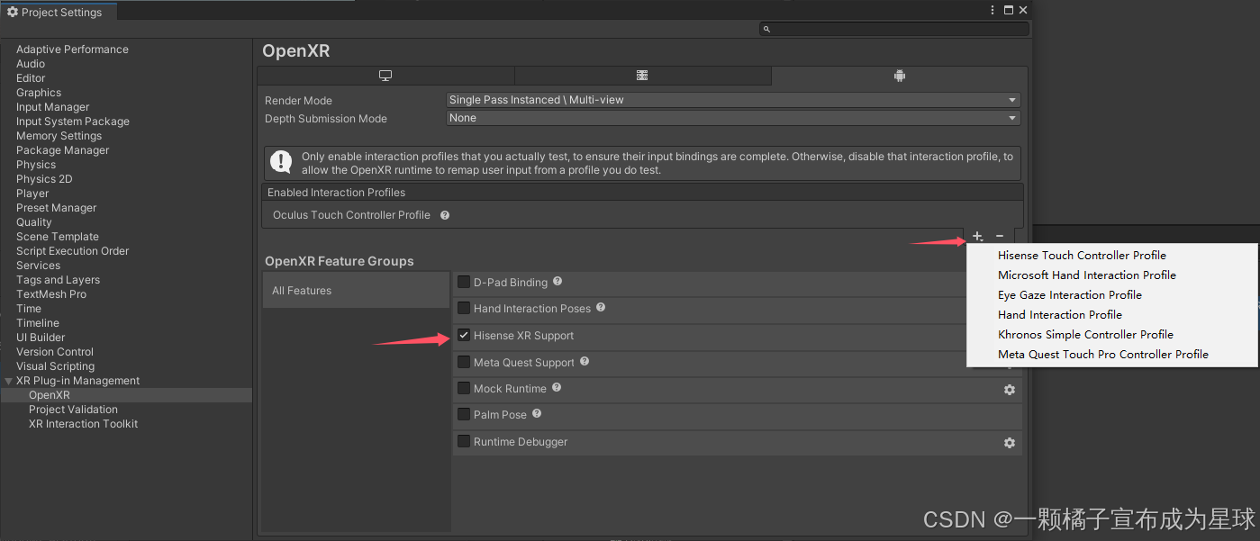Open Quality settings
Image resolution: width=1260 pixels, height=541 pixels.
coord(34,222)
